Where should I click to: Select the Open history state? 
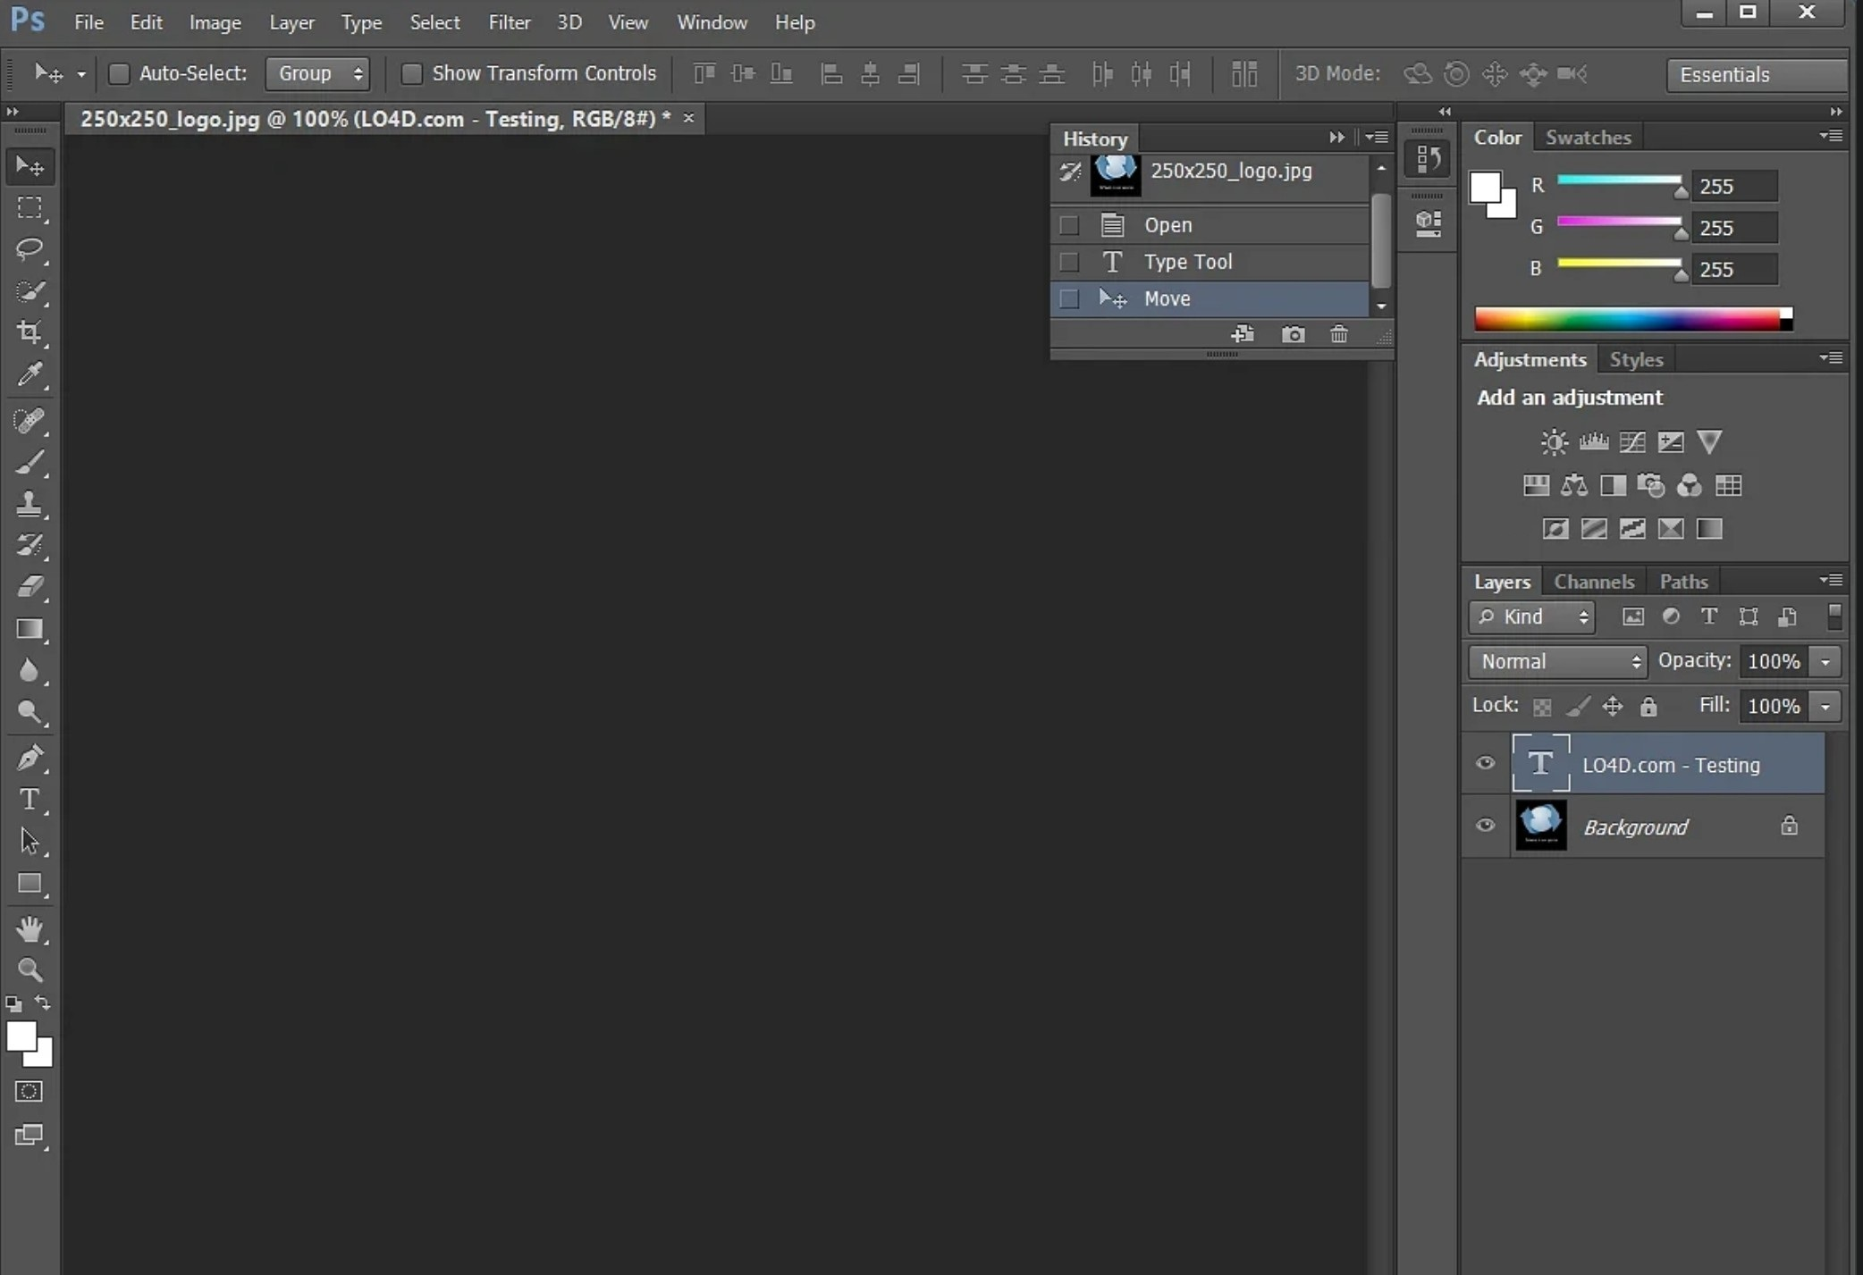(1210, 225)
